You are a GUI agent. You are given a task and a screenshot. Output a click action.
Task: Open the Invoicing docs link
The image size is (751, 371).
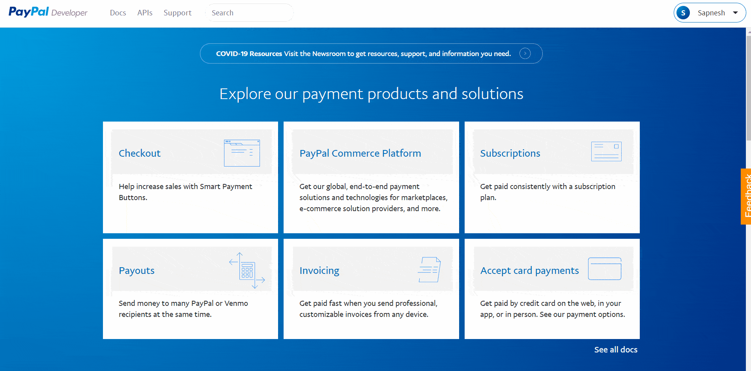319,270
